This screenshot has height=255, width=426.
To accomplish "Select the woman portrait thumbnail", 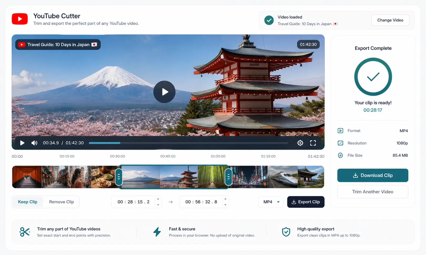I will (79, 177).
